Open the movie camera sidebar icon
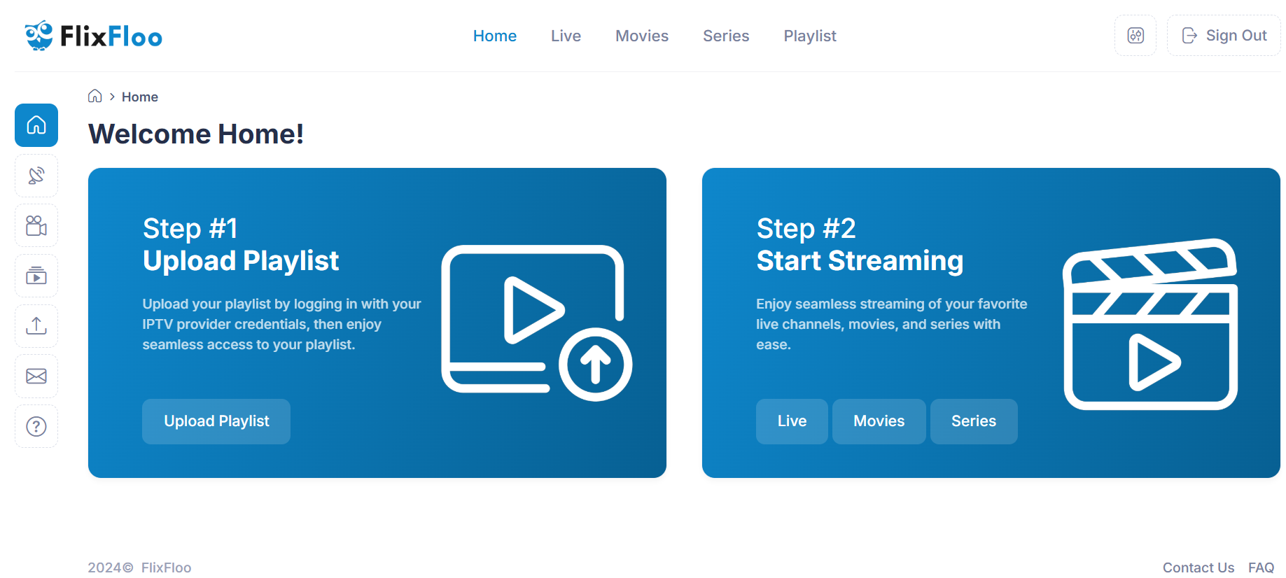 click(36, 226)
